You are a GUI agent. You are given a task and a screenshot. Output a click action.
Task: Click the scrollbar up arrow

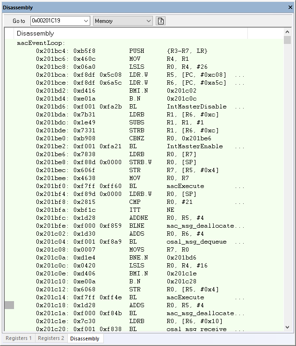(287, 32)
